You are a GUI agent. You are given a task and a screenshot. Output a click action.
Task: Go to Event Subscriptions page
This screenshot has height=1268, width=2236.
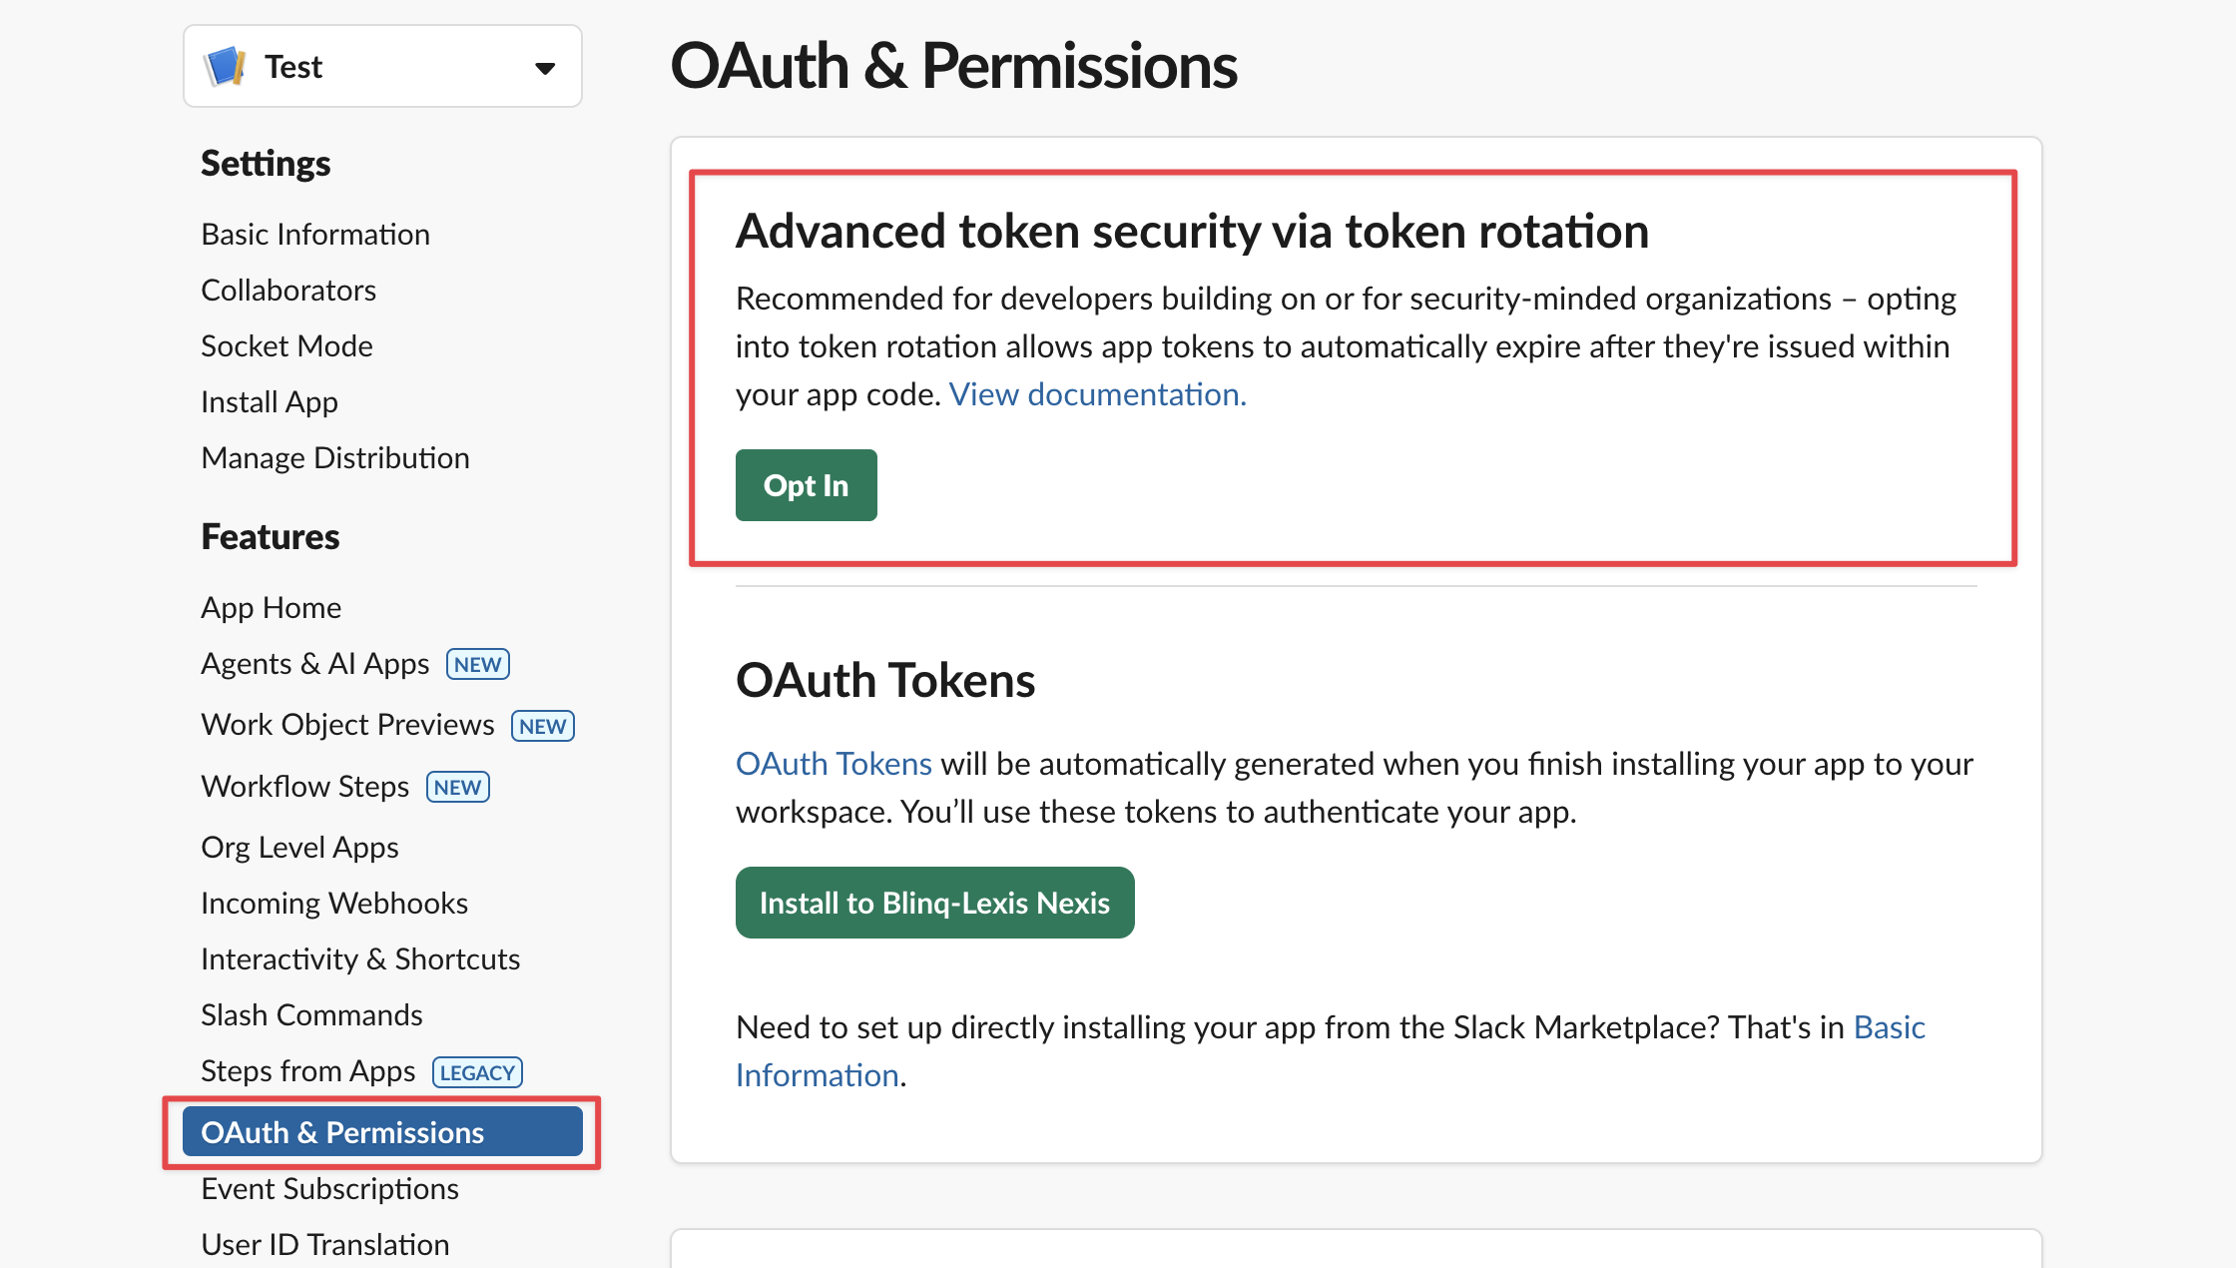coord(329,1189)
